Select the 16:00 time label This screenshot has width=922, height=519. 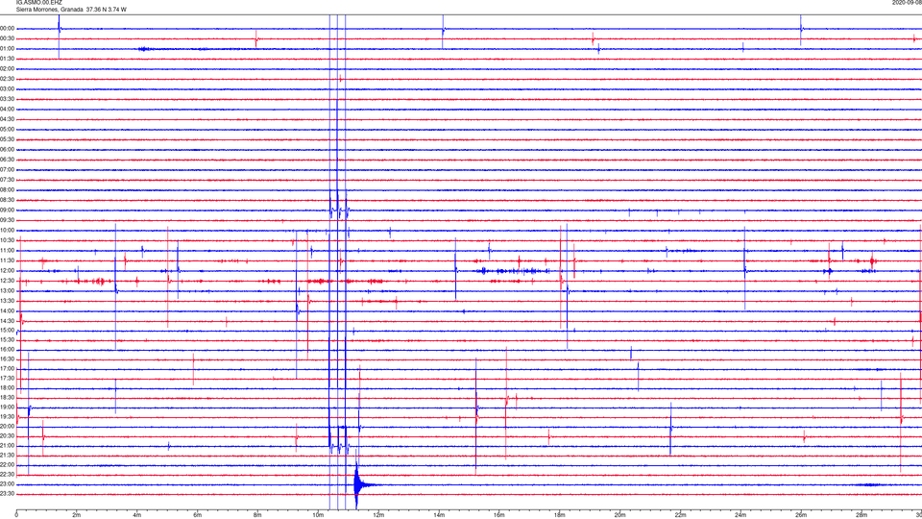coord(8,350)
